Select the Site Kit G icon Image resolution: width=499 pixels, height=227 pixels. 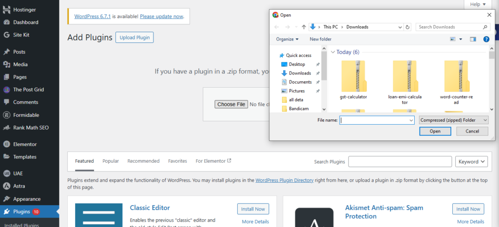click(x=6, y=35)
